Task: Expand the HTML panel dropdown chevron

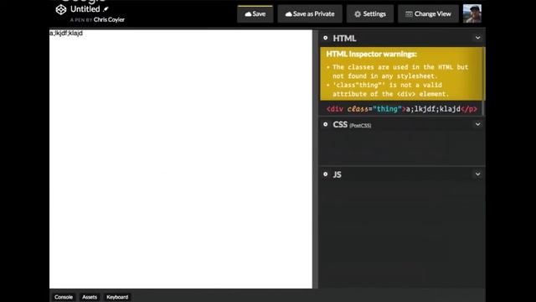Action: pyautogui.click(x=477, y=38)
